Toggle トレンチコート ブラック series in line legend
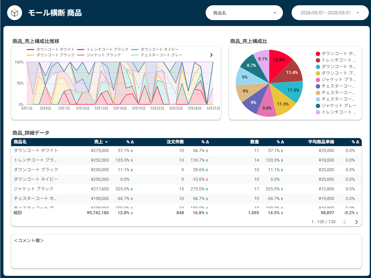The width and height of the screenshot is (371, 278). click(x=103, y=49)
